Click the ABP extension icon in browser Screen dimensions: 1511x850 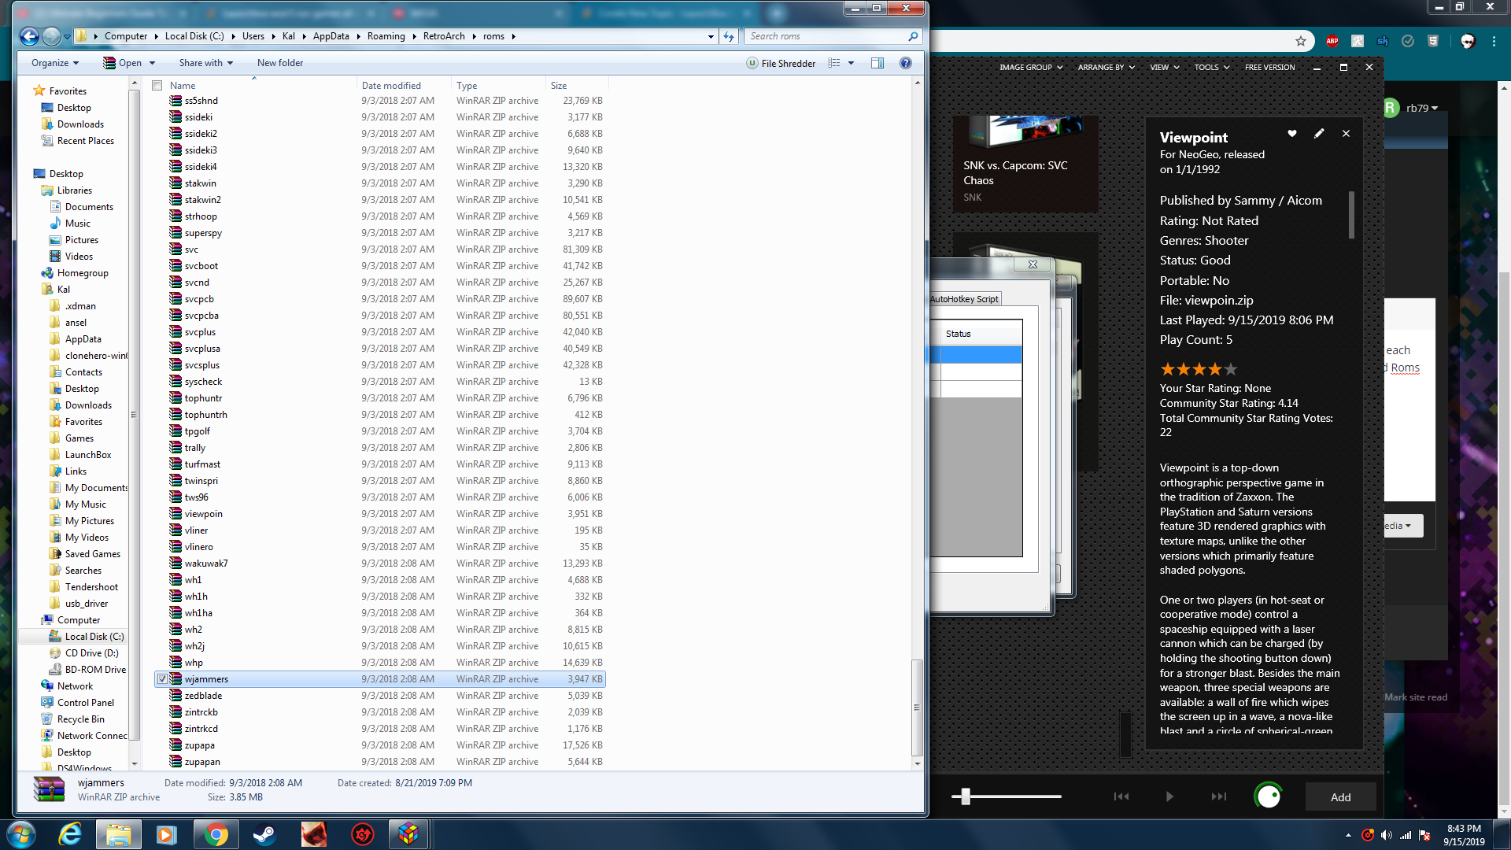pos(1332,41)
